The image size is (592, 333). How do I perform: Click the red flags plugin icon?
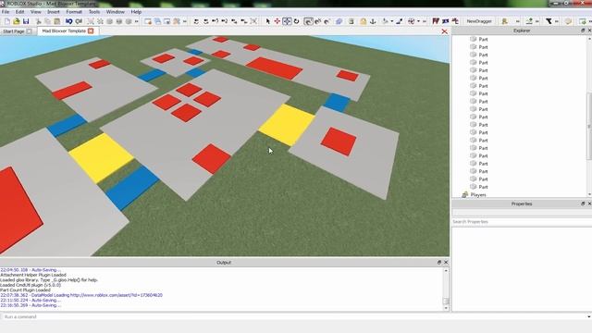pyautogui.click(x=436, y=21)
